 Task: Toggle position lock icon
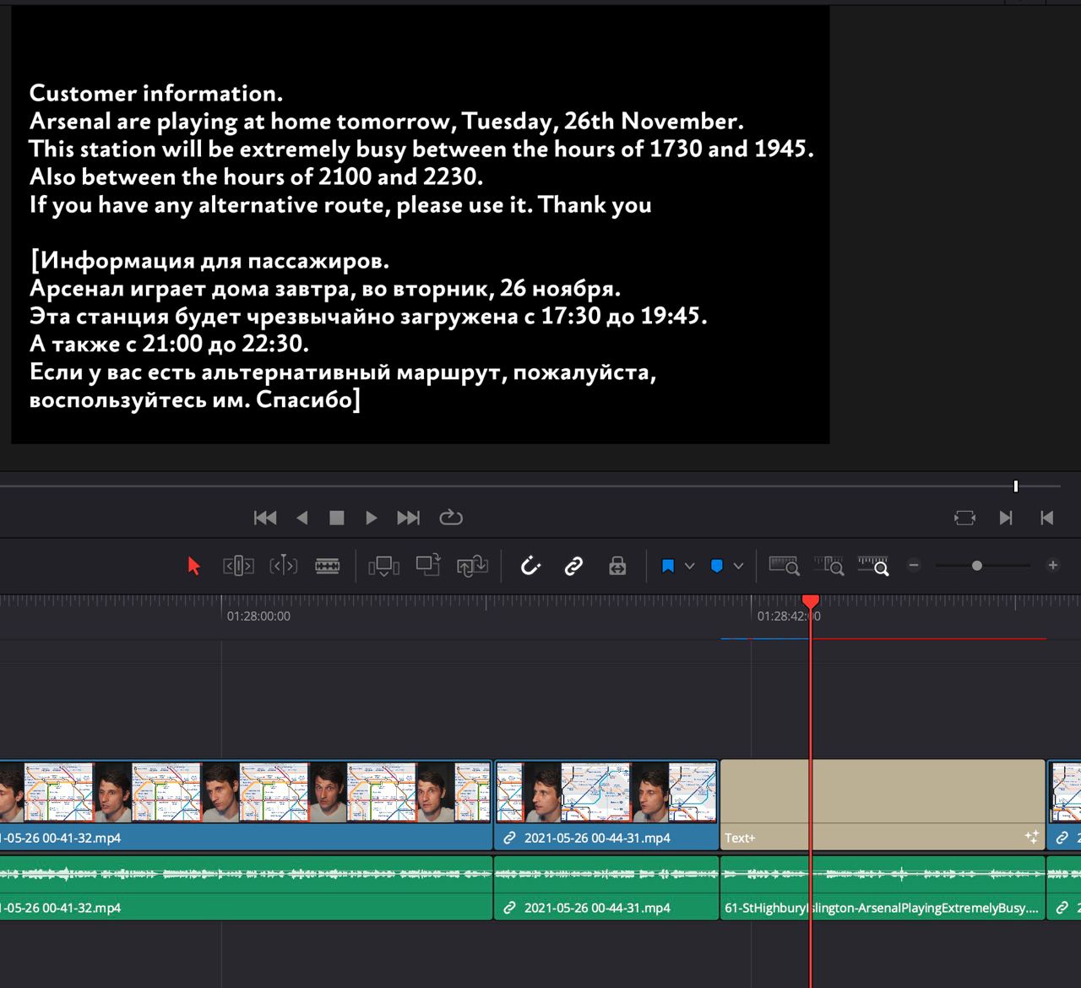617,566
